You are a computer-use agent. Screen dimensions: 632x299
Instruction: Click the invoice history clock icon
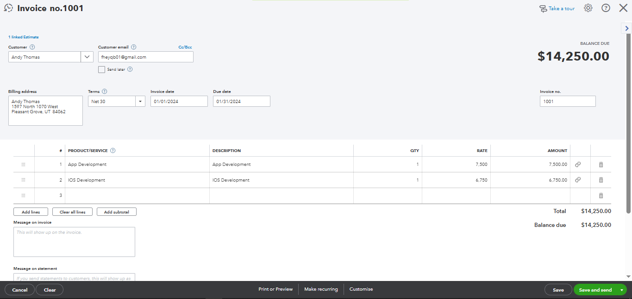(8, 8)
